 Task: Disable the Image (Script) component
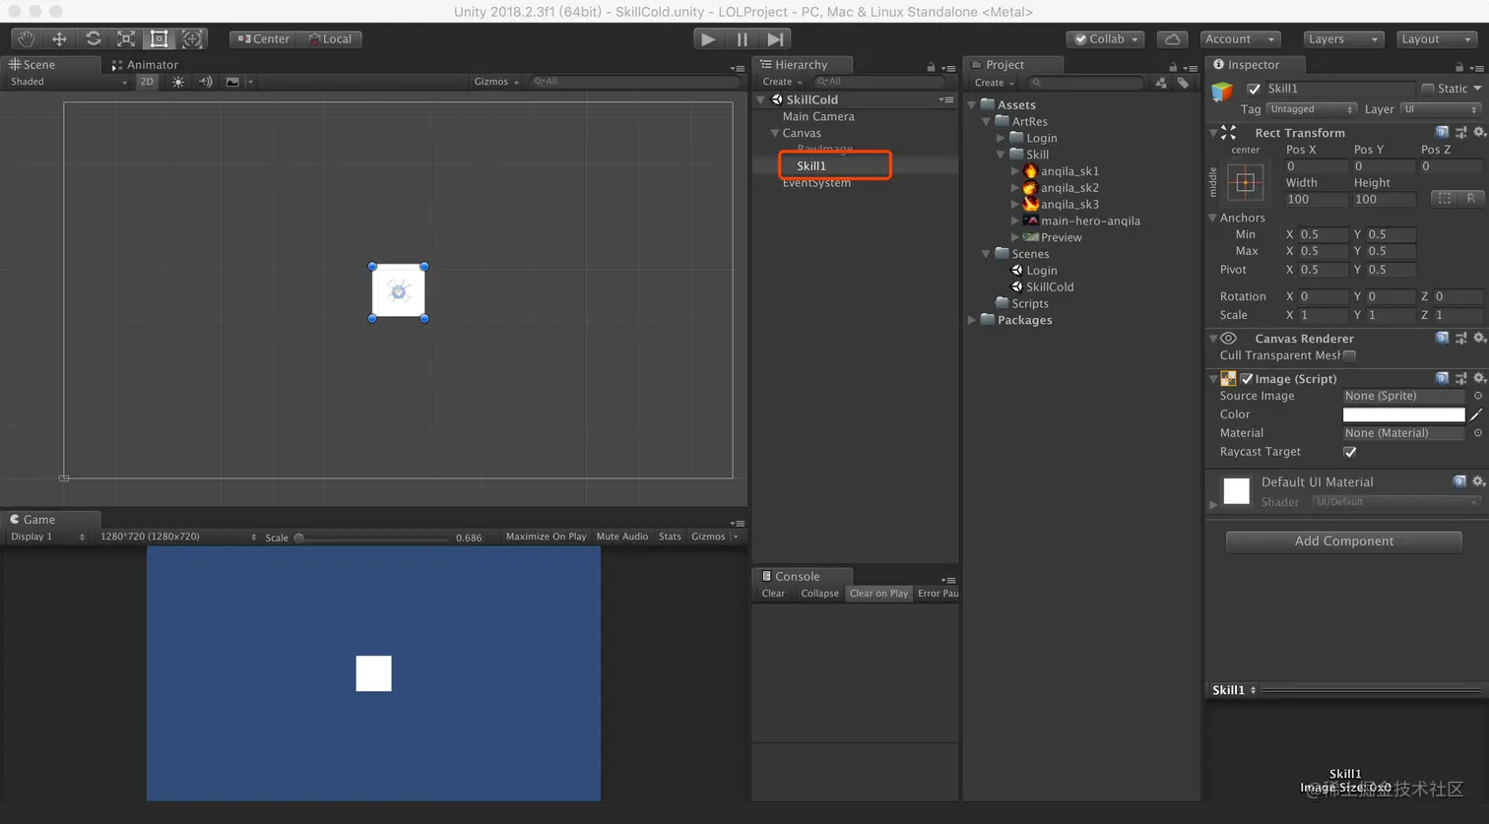[x=1247, y=379]
